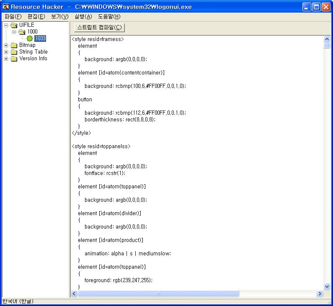This screenshot has width=333, height=306.
Task: Click the 1000 folder icon
Action: tap(22, 32)
